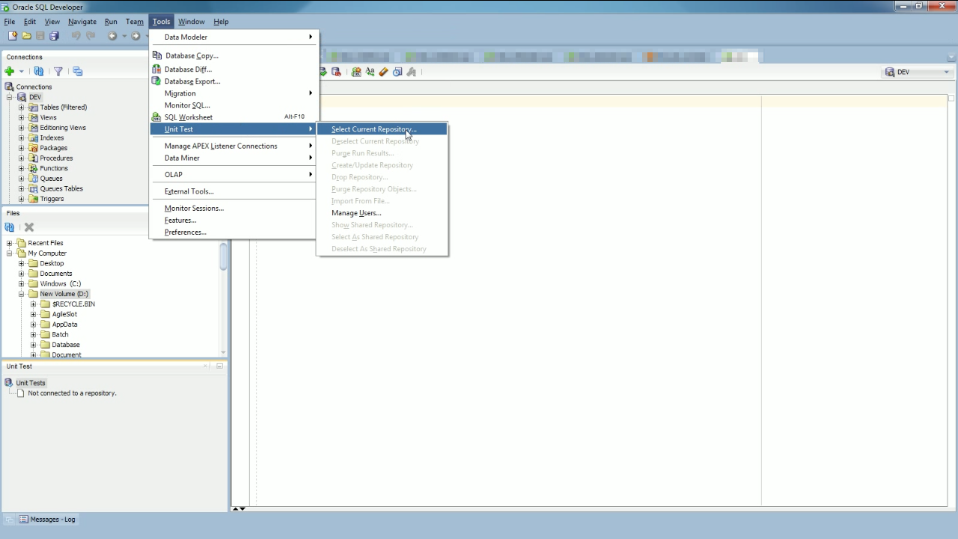
Task: Click Manage Users... in Unit Test submenu
Action: tap(382, 213)
